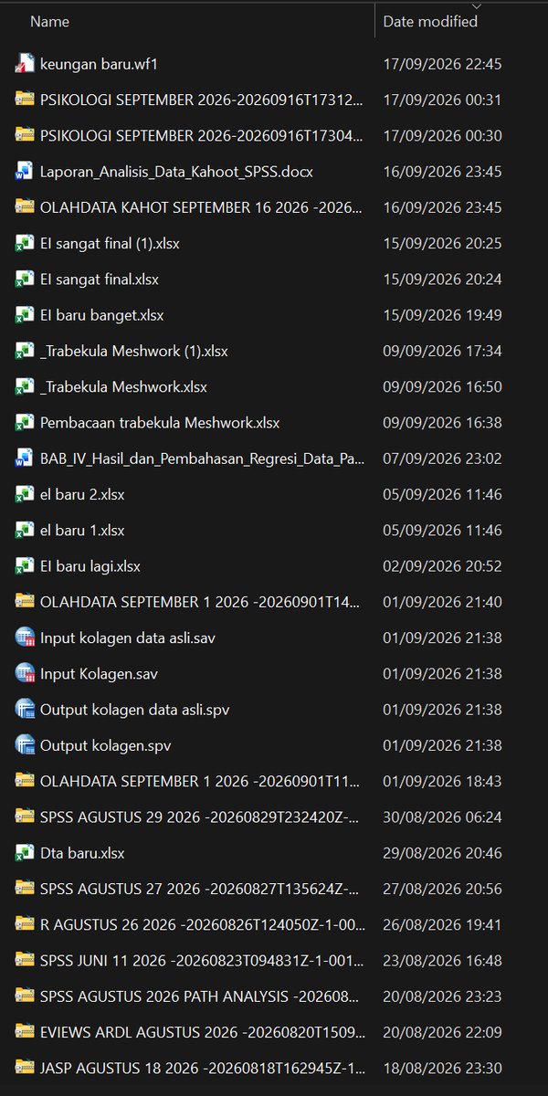Select 'Laporan_Analisis_Data_Kahoot_SPSS.docx' file name
The height and width of the screenshot is (1096, 548).
click(177, 172)
